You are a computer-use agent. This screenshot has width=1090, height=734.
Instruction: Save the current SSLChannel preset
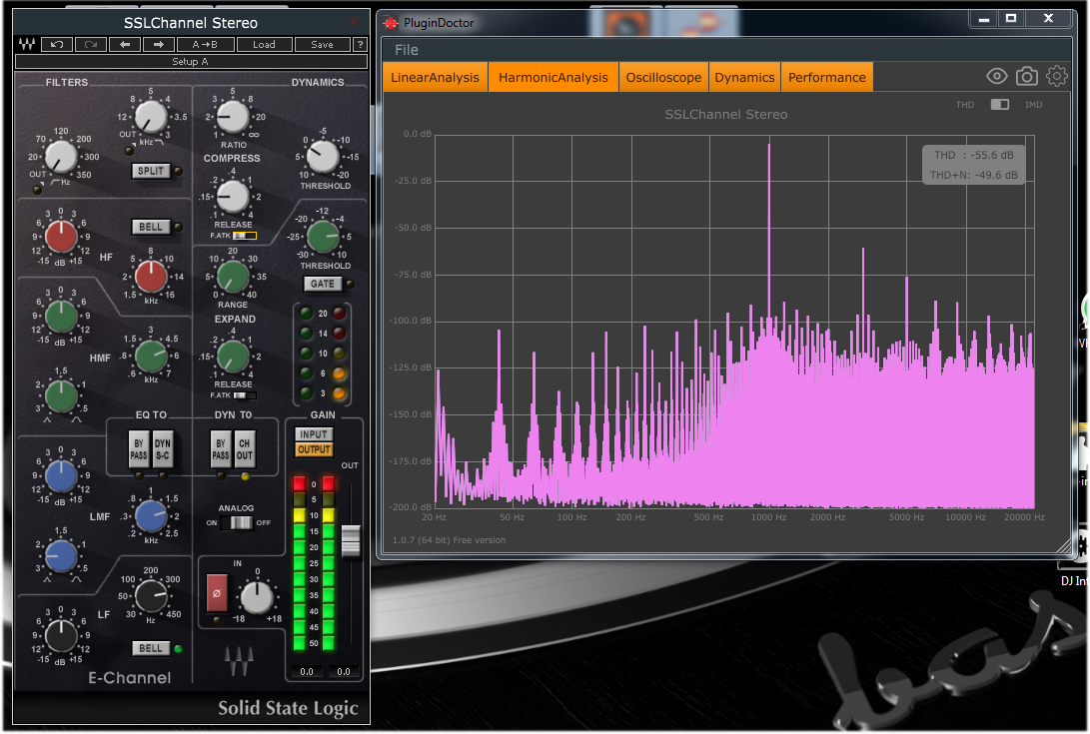pyautogui.click(x=323, y=45)
